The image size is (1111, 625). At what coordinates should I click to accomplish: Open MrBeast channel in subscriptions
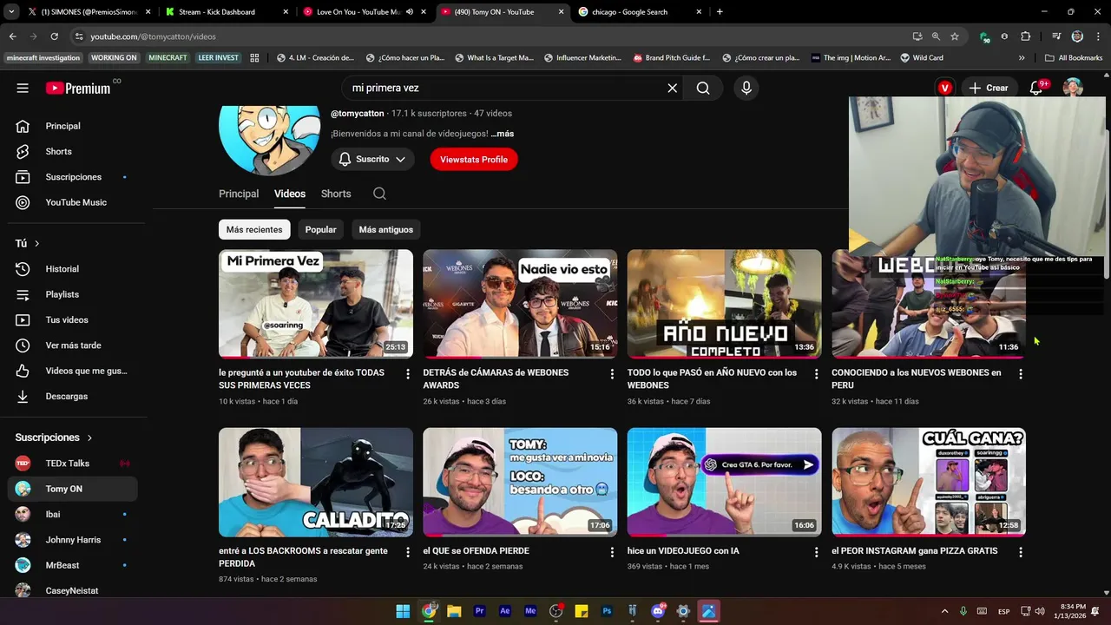click(x=73, y=565)
